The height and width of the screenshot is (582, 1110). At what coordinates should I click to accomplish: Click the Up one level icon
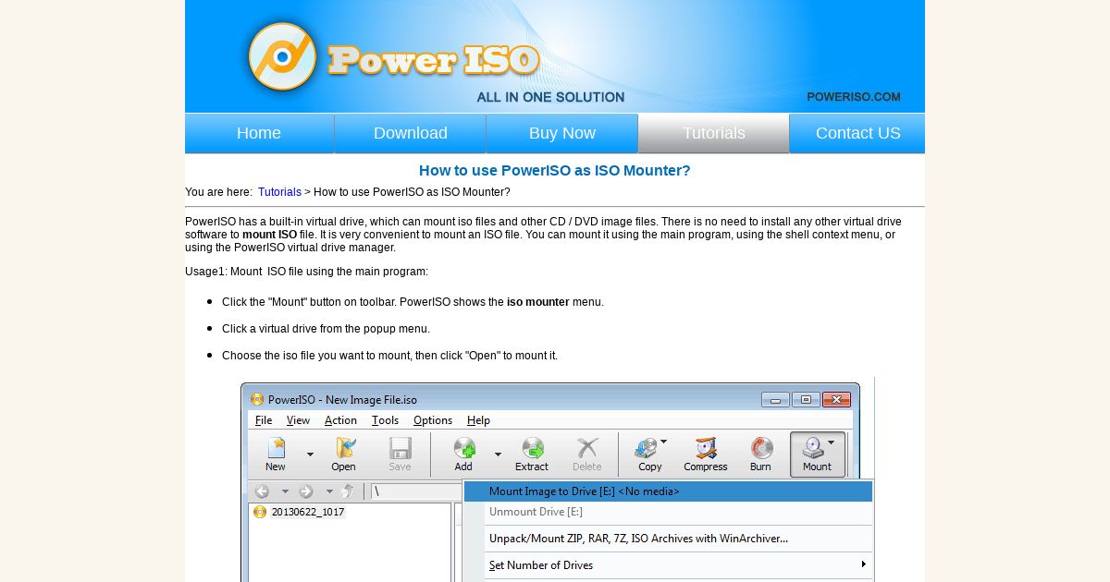coord(348,491)
